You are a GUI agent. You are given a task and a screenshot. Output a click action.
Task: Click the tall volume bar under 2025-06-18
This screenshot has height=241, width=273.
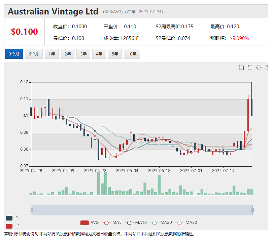click(159, 185)
